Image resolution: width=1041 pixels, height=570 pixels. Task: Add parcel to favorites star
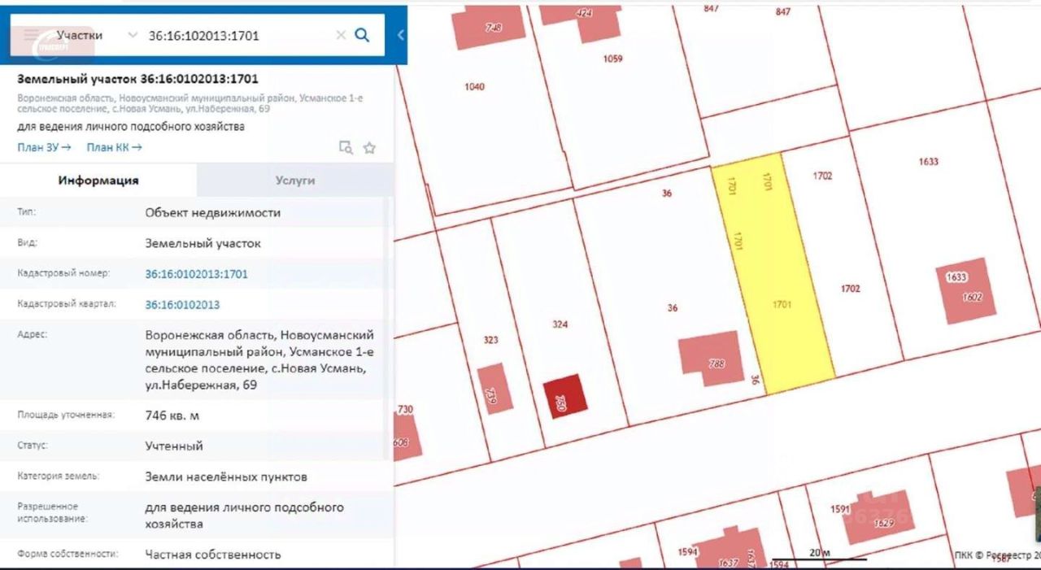point(369,147)
